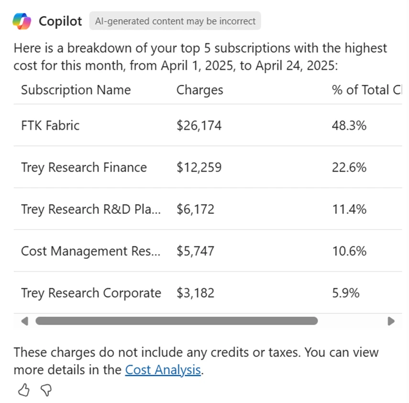Click the scrollbar left arrow

point(24,321)
